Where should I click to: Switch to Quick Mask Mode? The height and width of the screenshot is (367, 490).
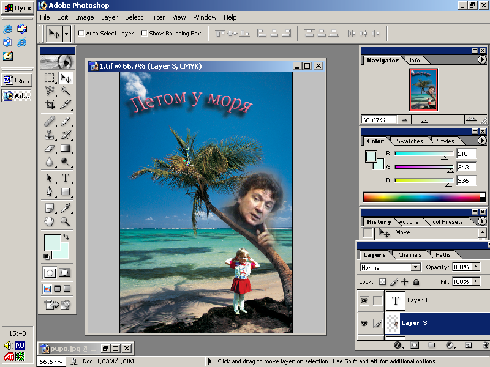coord(65,273)
